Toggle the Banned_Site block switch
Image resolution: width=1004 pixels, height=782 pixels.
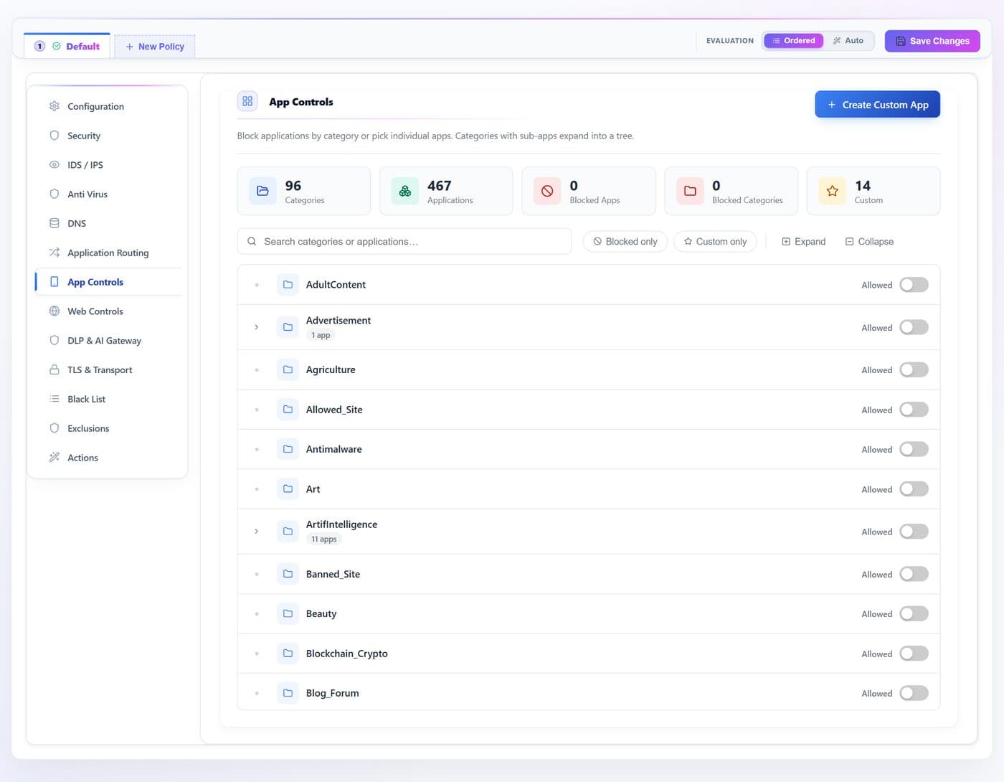point(914,574)
